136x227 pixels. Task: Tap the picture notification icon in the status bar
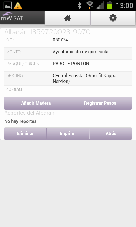click(x=8, y=5)
